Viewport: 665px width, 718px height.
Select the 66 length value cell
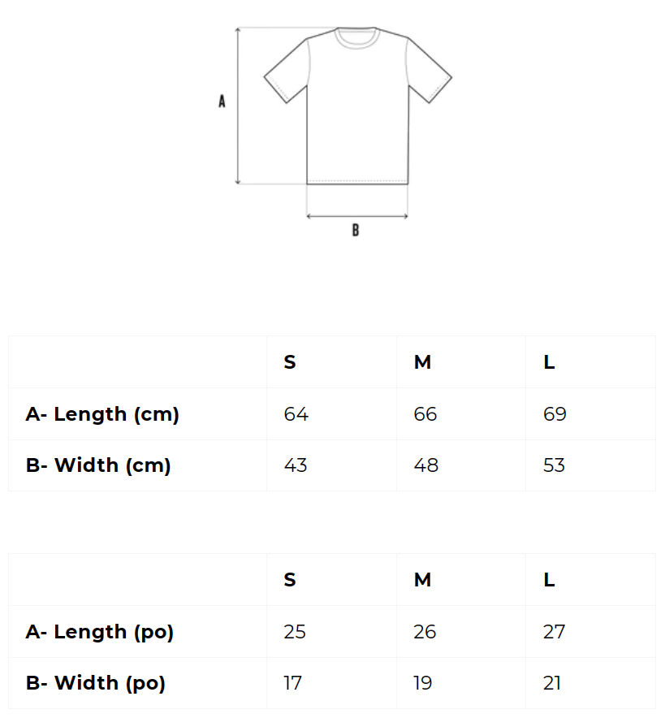pyautogui.click(x=425, y=414)
